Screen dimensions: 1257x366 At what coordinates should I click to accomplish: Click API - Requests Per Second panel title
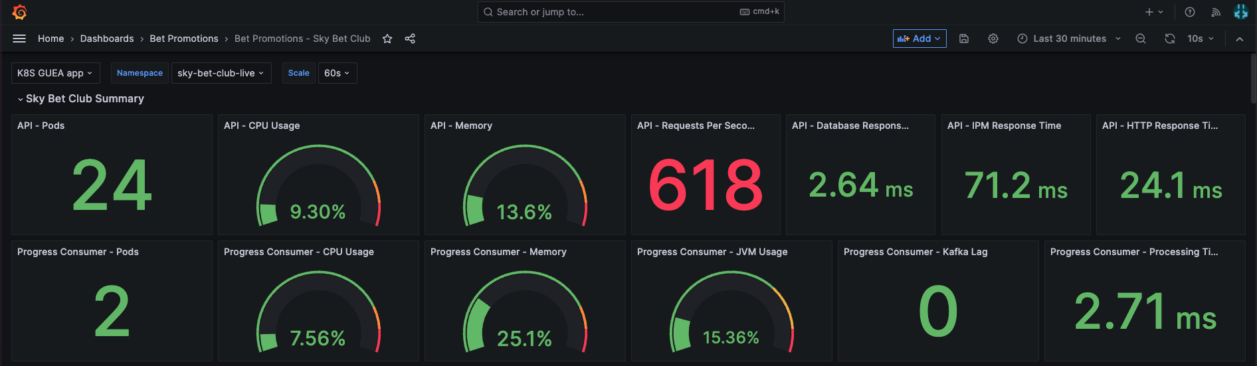coord(696,126)
